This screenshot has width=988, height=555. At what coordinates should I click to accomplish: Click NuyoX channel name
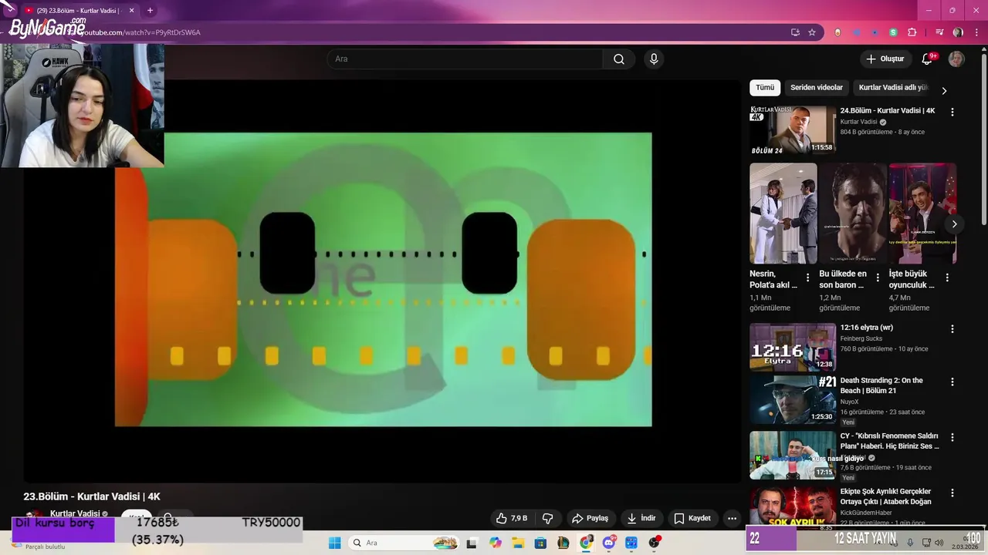(x=849, y=402)
